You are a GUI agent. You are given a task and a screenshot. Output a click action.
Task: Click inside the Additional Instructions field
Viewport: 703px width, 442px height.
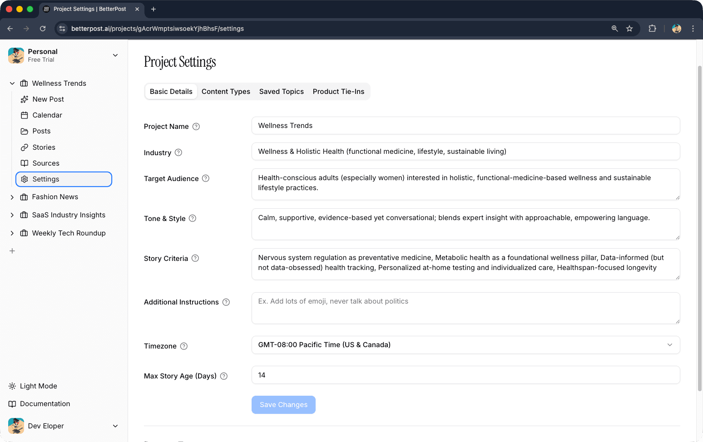click(x=465, y=308)
